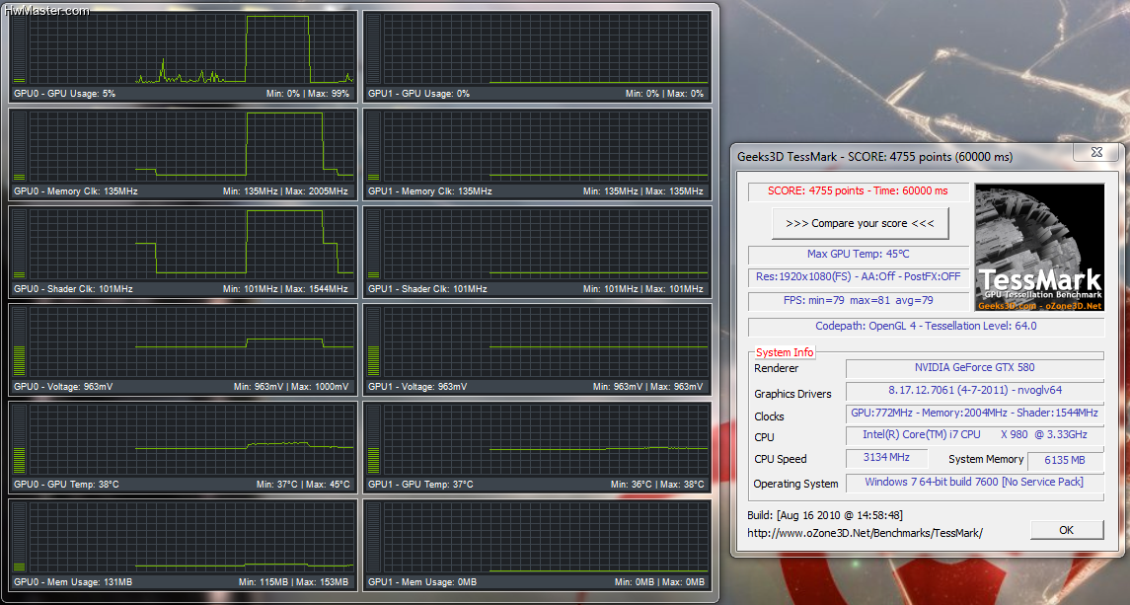Click the 'Codepath: OpenGL 4 - Tessellation Level: 64.0' field
The image size is (1130, 605).
click(x=926, y=326)
